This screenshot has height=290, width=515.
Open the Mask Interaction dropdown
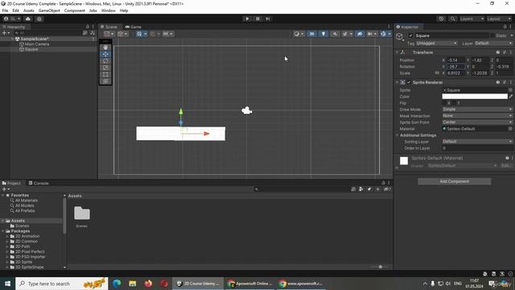[477, 116]
